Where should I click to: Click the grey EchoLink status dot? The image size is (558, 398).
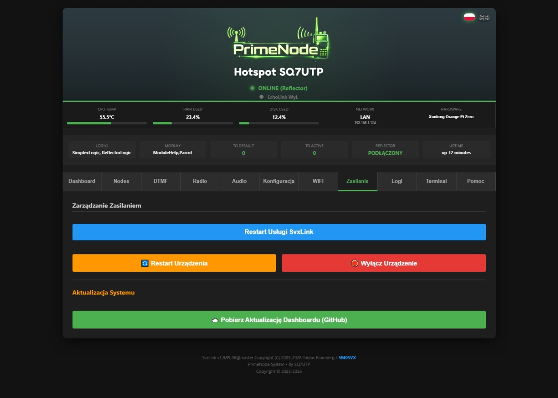262,97
